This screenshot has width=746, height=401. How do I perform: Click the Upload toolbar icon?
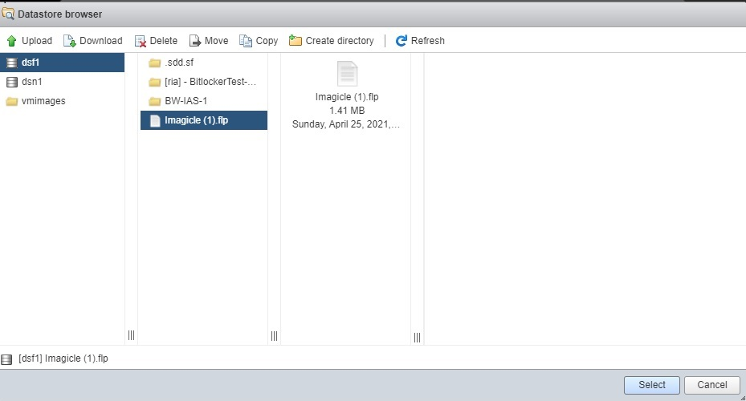pos(12,41)
